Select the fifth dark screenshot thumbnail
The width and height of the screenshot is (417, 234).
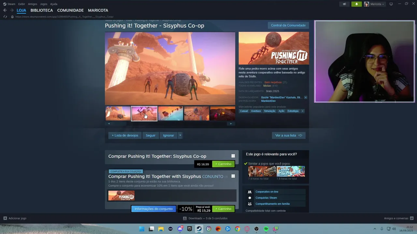[x=223, y=113]
